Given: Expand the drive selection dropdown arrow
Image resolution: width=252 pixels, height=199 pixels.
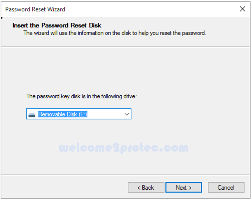Looking at the screenshot, I should [x=127, y=114].
